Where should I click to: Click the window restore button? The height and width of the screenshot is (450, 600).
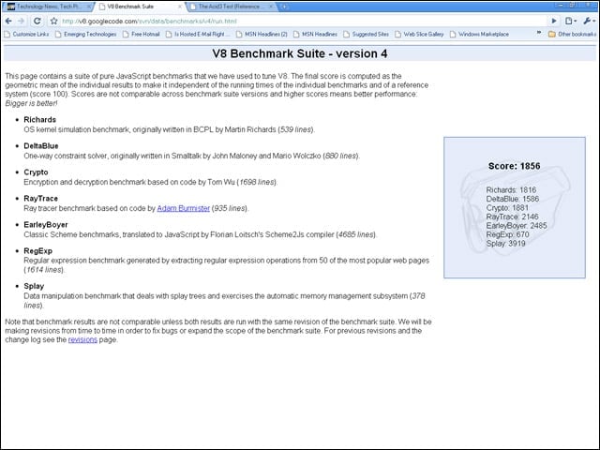click(573, 5)
